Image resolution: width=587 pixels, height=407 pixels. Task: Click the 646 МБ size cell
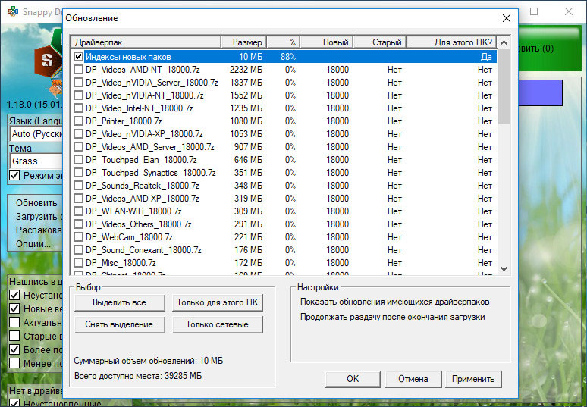click(248, 160)
